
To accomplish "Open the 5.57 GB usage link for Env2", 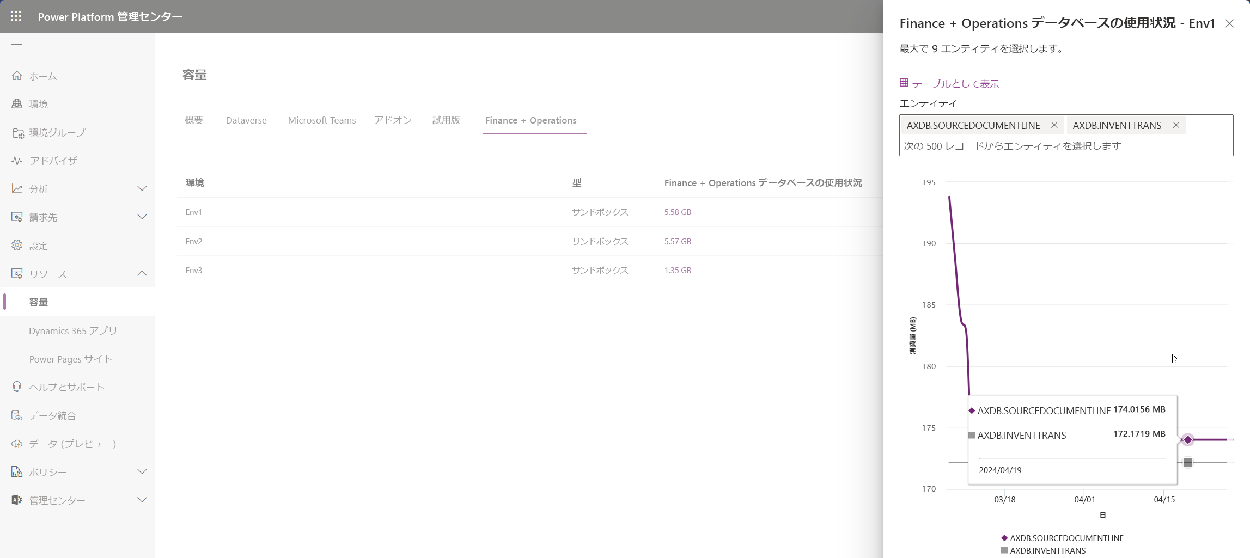I will (x=678, y=241).
